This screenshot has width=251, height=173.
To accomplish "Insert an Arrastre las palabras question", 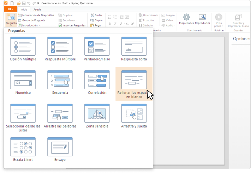I will click(x=60, y=116).
